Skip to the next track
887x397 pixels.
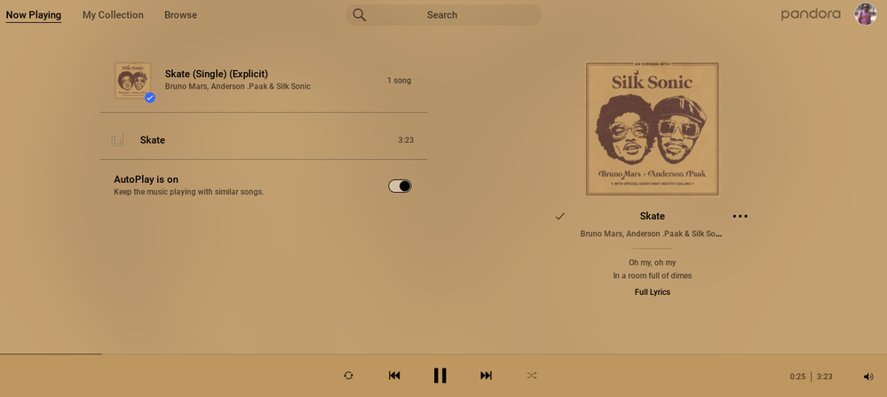[x=486, y=376]
